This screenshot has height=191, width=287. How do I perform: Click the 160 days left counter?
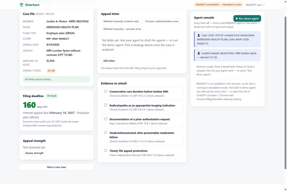point(35,105)
